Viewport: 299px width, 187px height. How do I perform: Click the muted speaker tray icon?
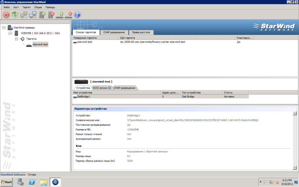click(x=277, y=182)
